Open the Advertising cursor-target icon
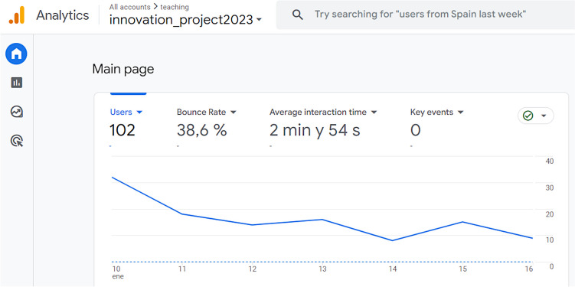575x287 pixels. [x=17, y=141]
